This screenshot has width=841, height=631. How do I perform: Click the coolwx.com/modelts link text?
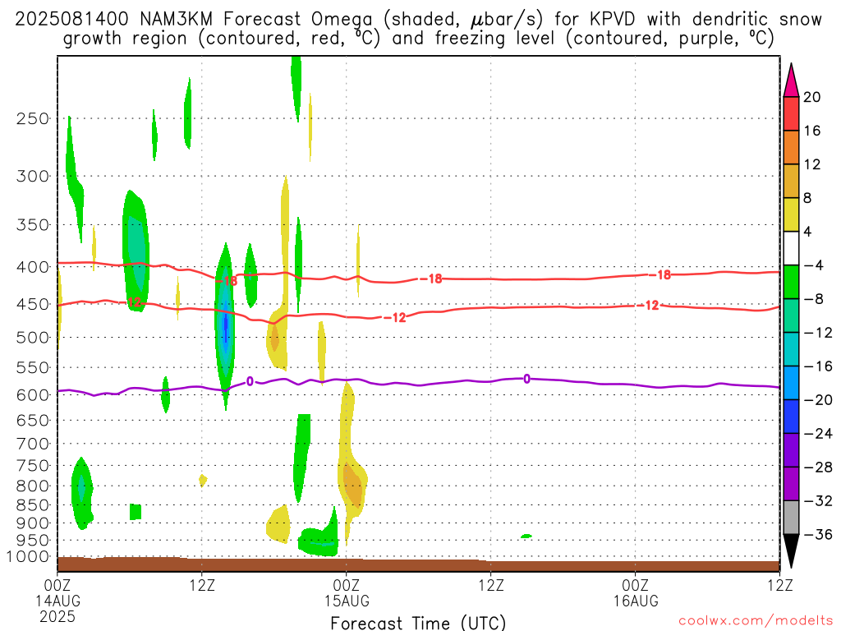[x=756, y=621]
